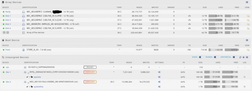
Task: Refresh the Unassigned Devices list
Action: coord(240,57)
